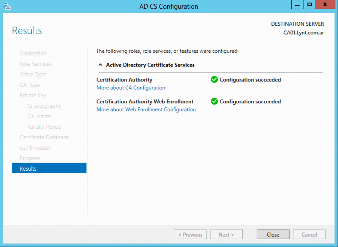Screen dimensions: 338x247
Task: Select the CA Type step
Action: pos(30,85)
